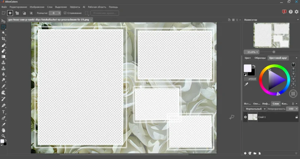Hide Слой 1 using the eye icon
This screenshot has height=159, width=300.
246,117
